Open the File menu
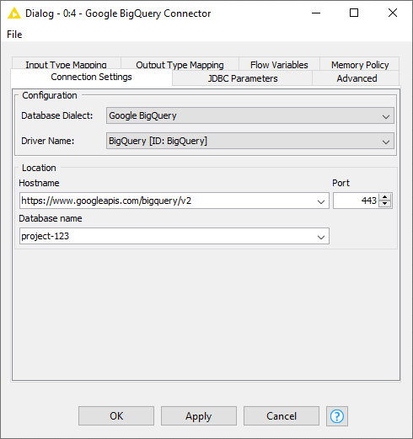The image size is (413, 439). (x=14, y=35)
